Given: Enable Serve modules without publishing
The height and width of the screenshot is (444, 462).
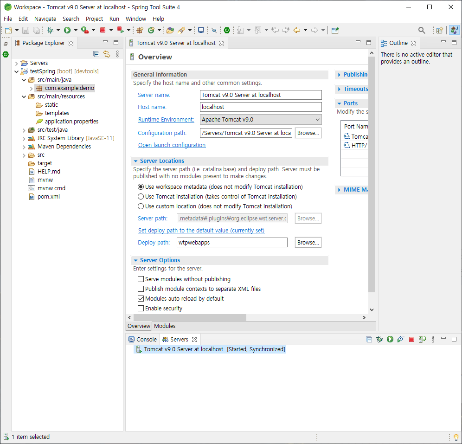Looking at the screenshot, I should 141,279.
